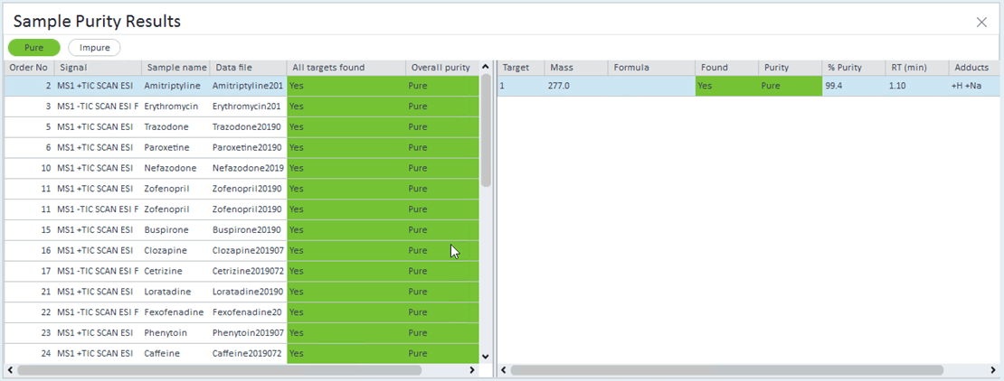This screenshot has width=1004, height=381.
Task: Sort by Sample name column header
Action: tap(175, 68)
